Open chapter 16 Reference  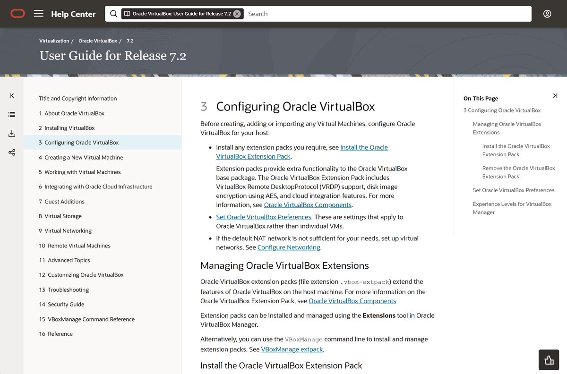pyautogui.click(x=56, y=334)
